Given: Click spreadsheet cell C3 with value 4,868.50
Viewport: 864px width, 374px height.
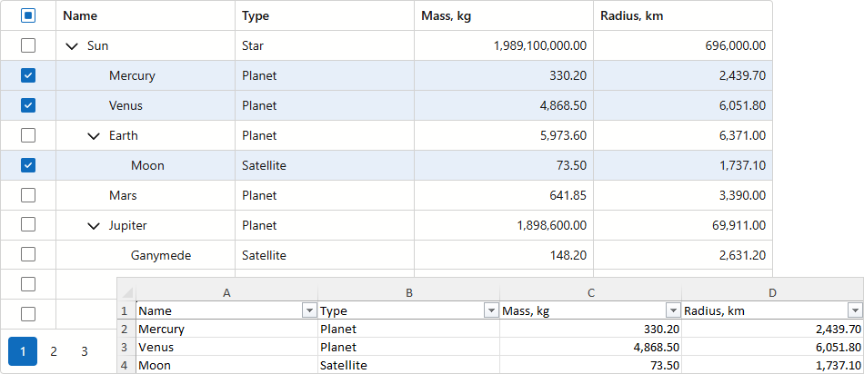Looking at the screenshot, I should pos(590,347).
